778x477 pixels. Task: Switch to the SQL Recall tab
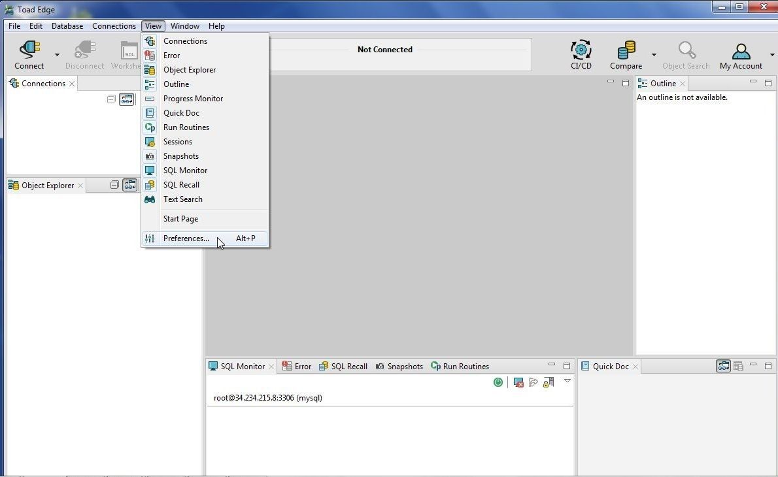343,367
